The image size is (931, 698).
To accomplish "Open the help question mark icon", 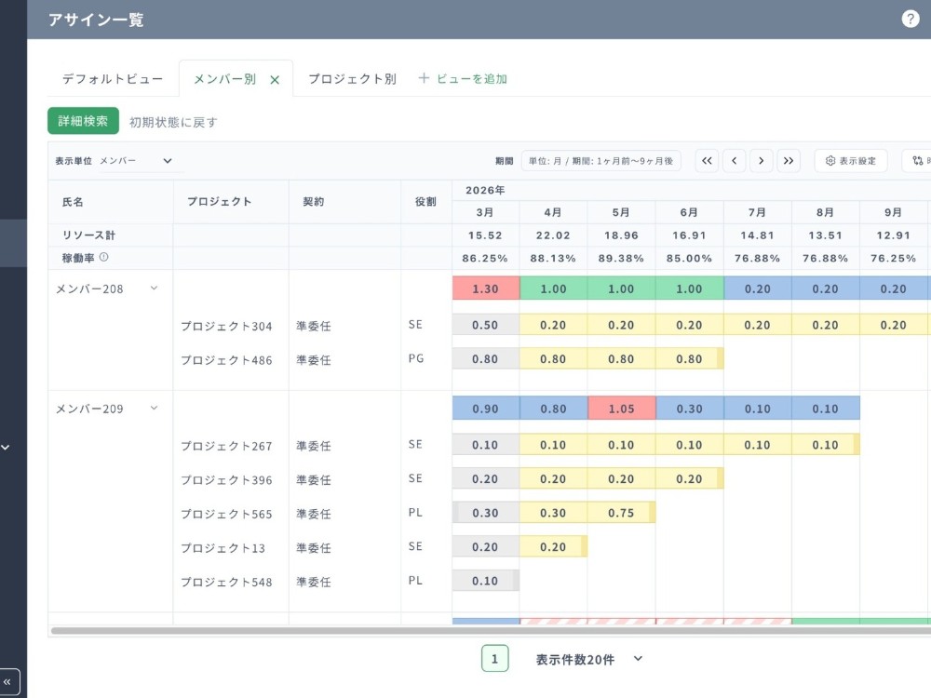I will coord(910,19).
